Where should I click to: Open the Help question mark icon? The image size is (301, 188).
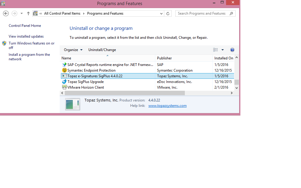[232, 50]
